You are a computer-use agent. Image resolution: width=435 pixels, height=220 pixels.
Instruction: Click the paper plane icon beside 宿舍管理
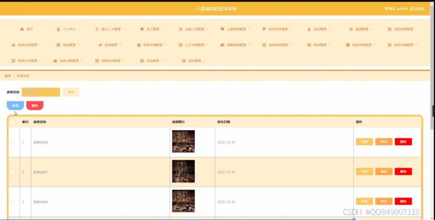tap(100, 45)
